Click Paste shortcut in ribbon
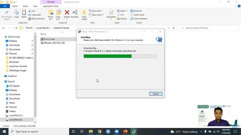Screen dimensions: 241x135 pyautogui.click(x=37, y=18)
